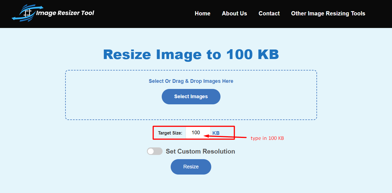Click the "Set Custom Resolution" label text
This screenshot has height=193, width=392.
200,151
